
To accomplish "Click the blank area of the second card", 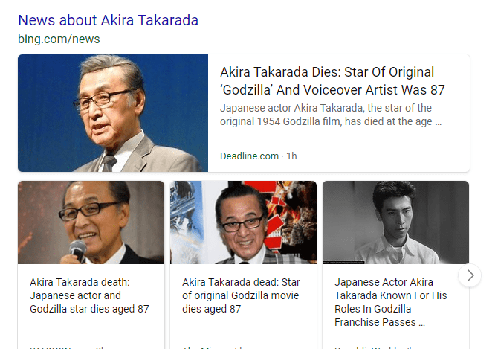I will (243, 330).
